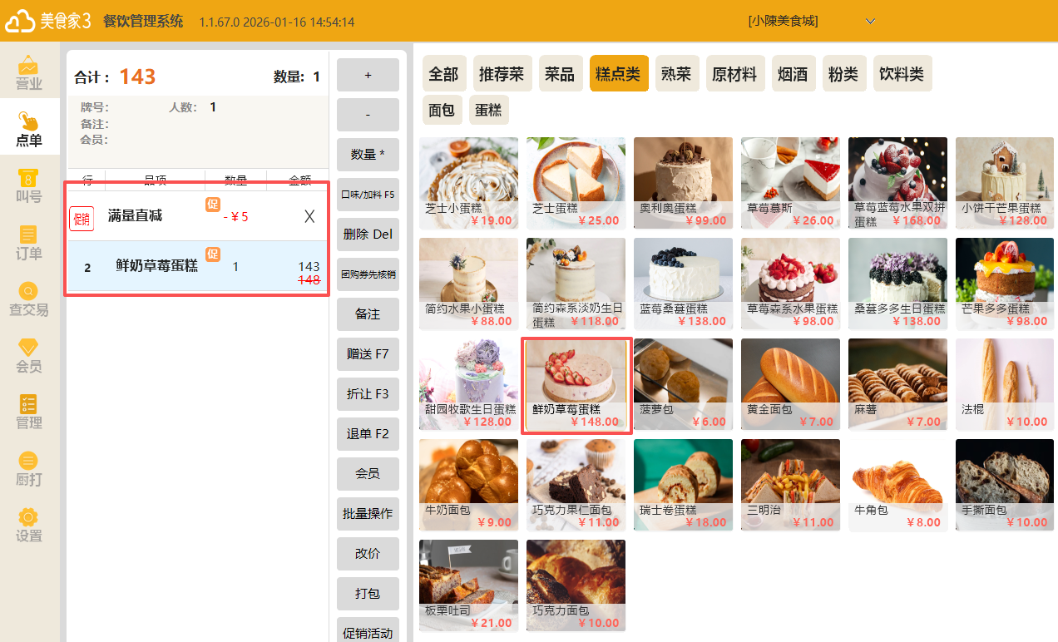Expand the 小陳美食城 store dropdown arrow
1058x642 pixels.
coord(871,22)
